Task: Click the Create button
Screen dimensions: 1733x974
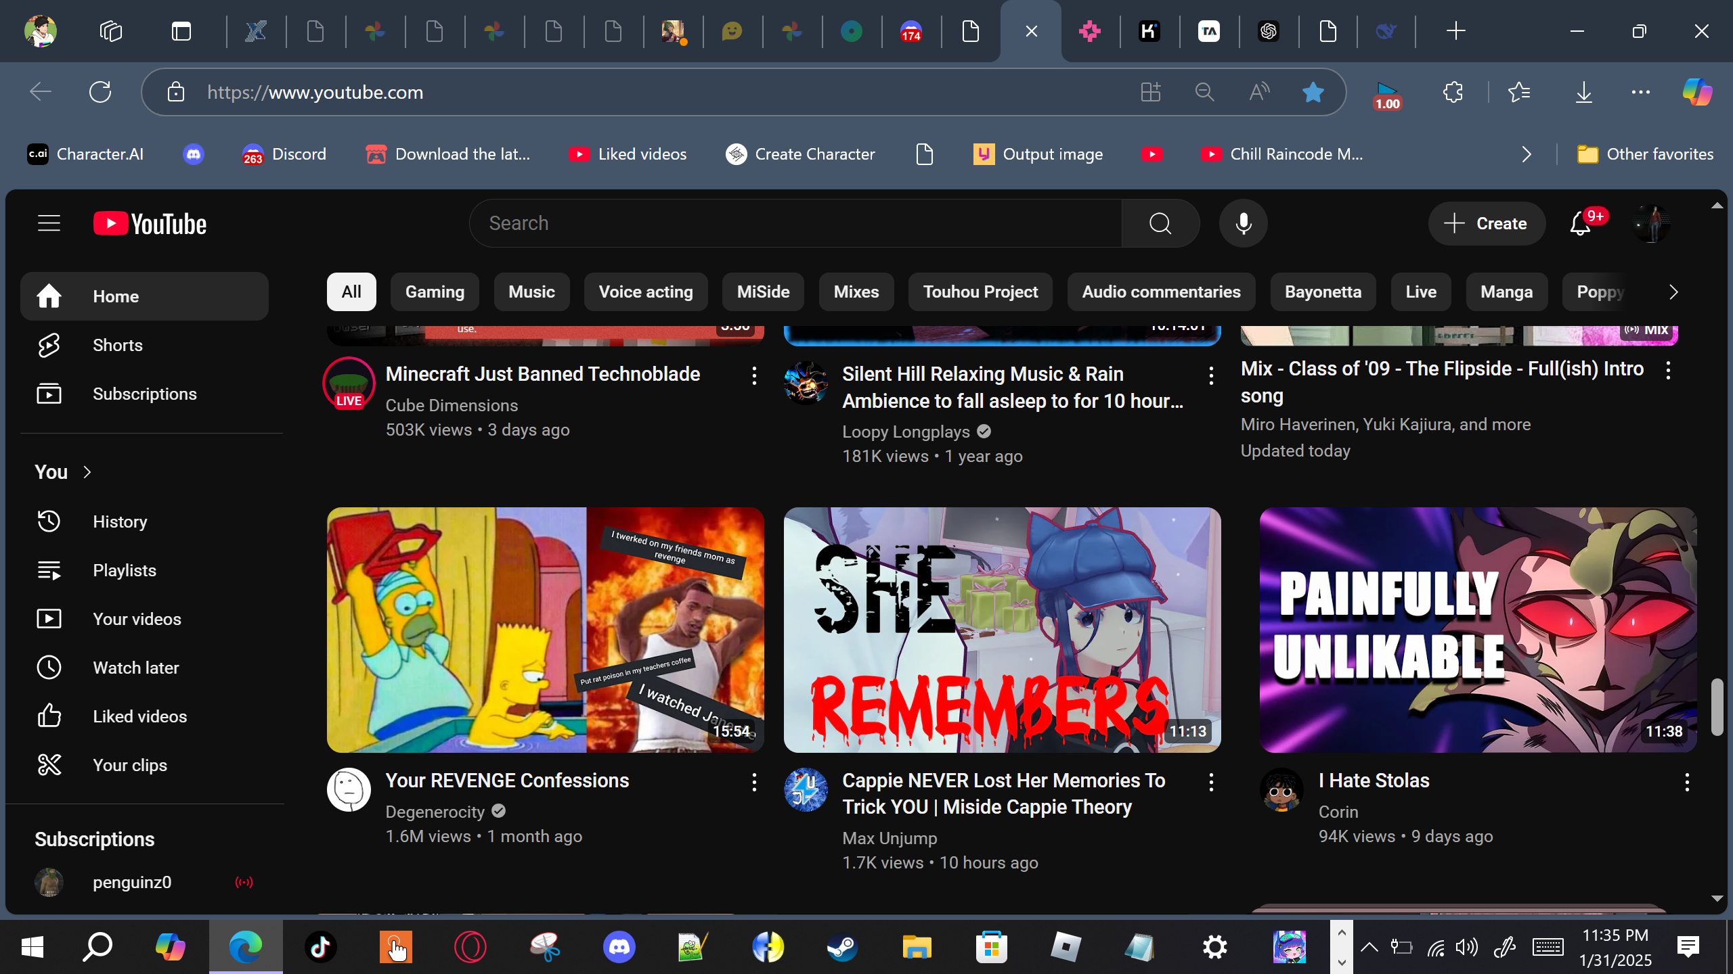Action: (1486, 223)
